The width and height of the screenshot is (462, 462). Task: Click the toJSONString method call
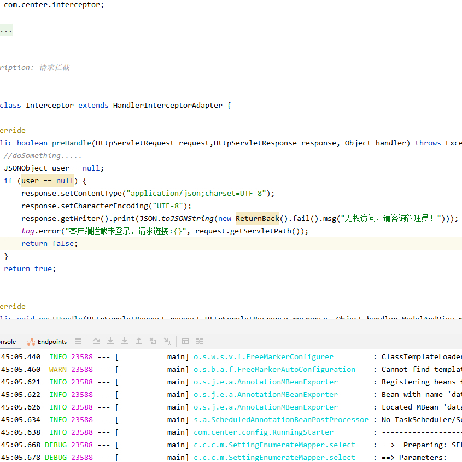click(188, 218)
